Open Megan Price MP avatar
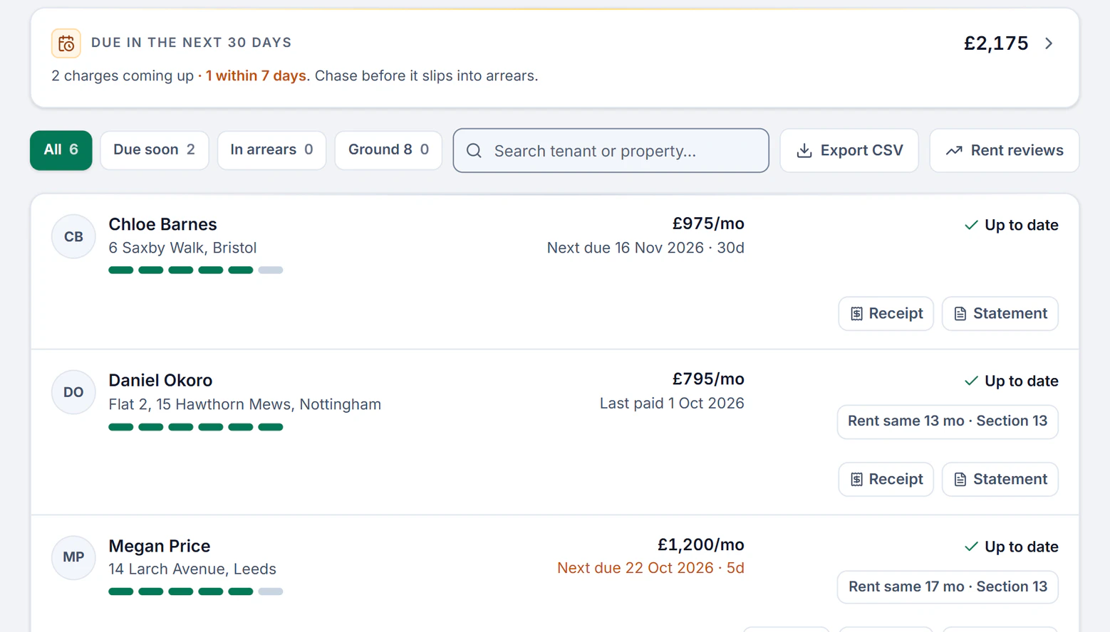The width and height of the screenshot is (1110, 632). [73, 557]
